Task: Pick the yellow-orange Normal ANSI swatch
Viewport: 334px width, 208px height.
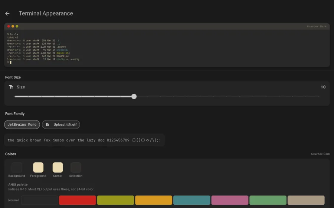Action: [x=154, y=200]
